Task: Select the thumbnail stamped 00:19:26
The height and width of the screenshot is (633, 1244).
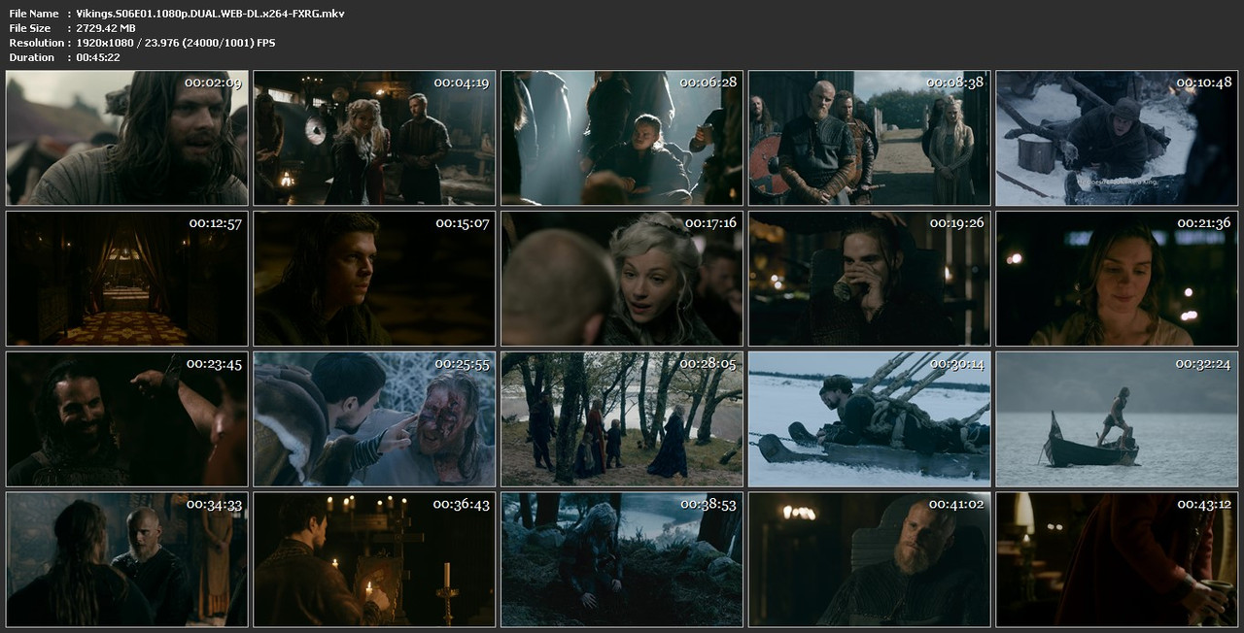Action: 870,279
